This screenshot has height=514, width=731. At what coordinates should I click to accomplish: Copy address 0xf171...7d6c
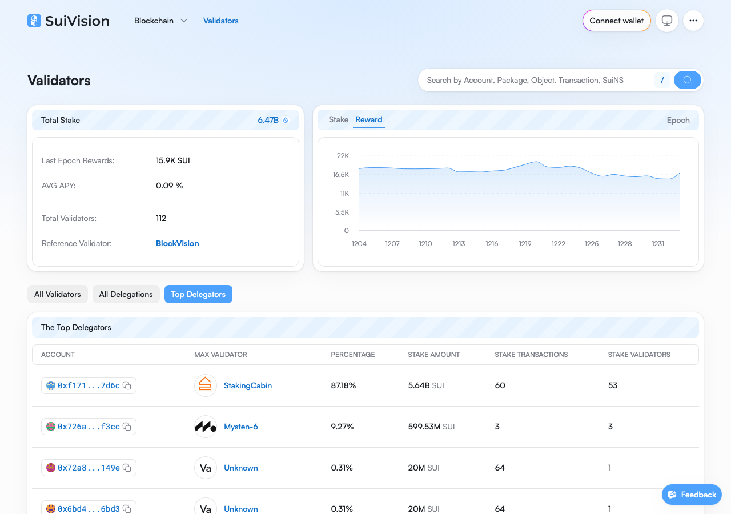[x=127, y=385]
